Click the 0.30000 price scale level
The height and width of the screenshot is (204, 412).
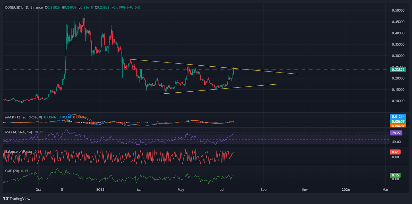(x=398, y=56)
